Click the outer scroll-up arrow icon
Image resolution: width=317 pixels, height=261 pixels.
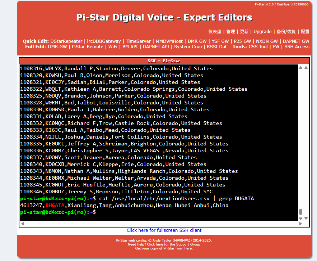[x=306, y=68]
